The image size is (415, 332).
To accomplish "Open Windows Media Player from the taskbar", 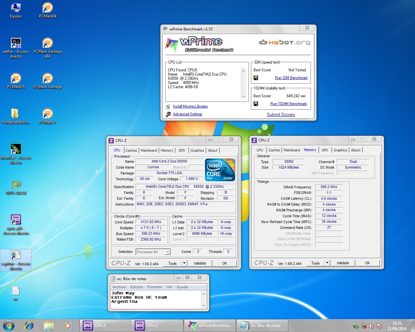I will point(68,326).
